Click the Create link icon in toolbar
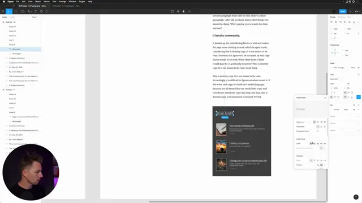Image resolution: width=362 pixels, height=203 pixels. (189, 11)
